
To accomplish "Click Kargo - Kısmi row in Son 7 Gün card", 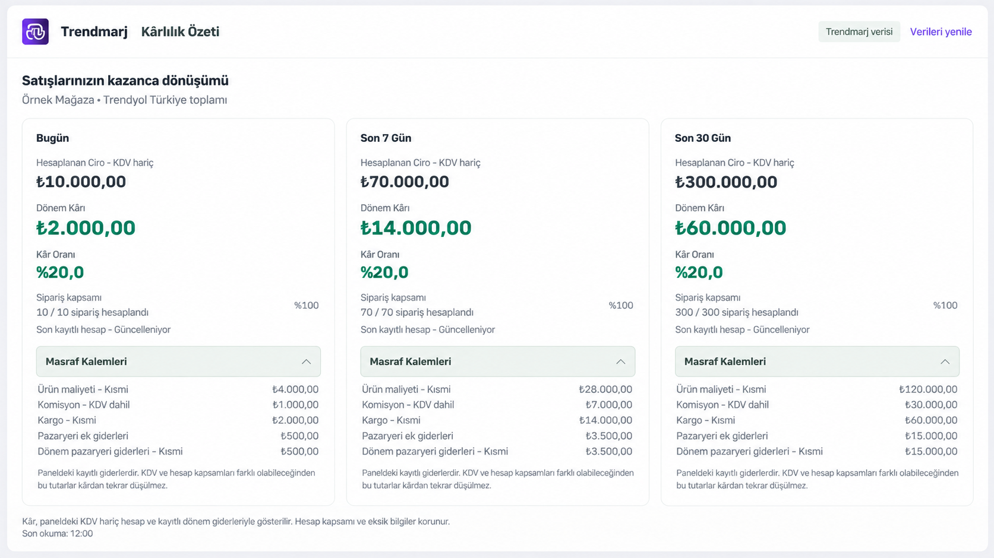I will pyautogui.click(x=497, y=420).
